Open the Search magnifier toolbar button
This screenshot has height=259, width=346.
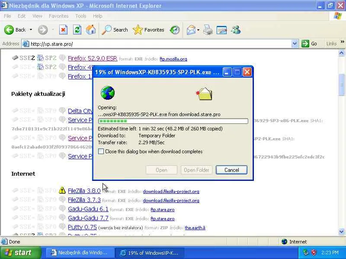coord(115,30)
